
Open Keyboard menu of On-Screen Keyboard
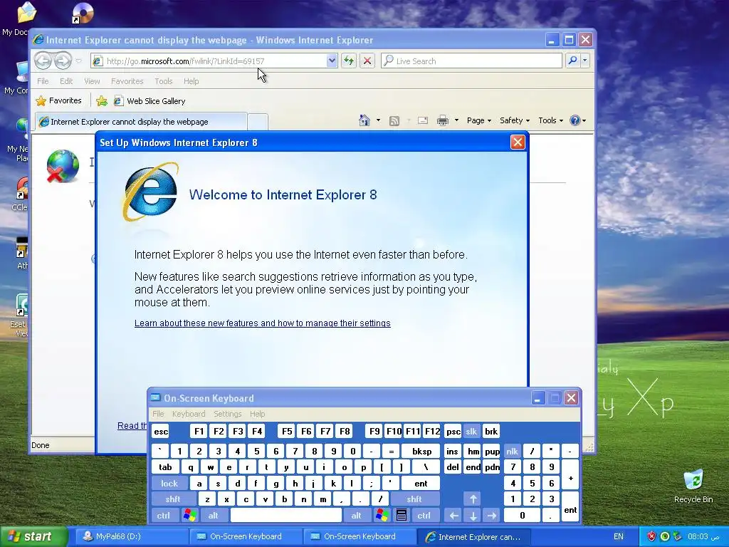point(188,414)
